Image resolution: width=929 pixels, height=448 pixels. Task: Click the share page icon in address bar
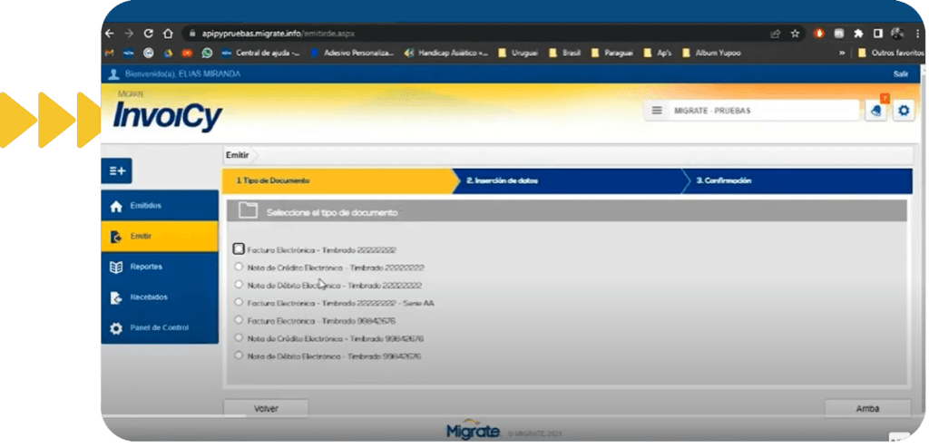[775, 34]
